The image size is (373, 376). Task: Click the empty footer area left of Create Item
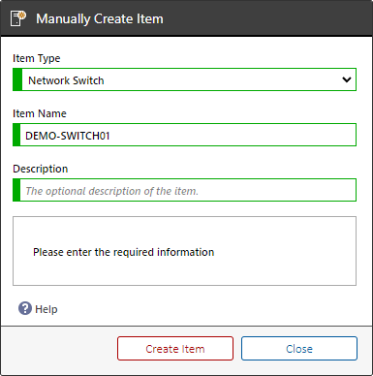click(x=58, y=349)
